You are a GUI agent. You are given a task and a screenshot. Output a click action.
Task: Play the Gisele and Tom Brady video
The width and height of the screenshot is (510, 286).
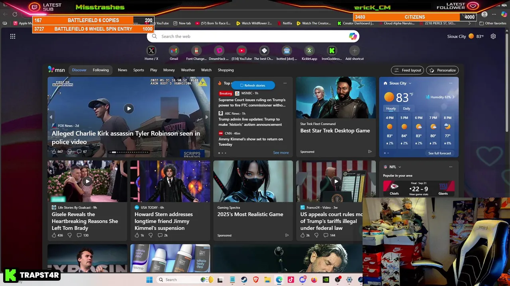87,181
